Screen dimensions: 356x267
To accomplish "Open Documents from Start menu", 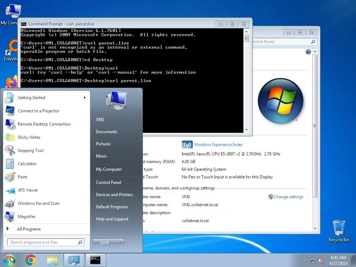I will point(106,132).
